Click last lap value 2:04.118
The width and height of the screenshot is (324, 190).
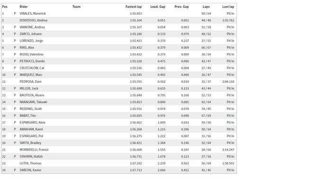point(228,81)
